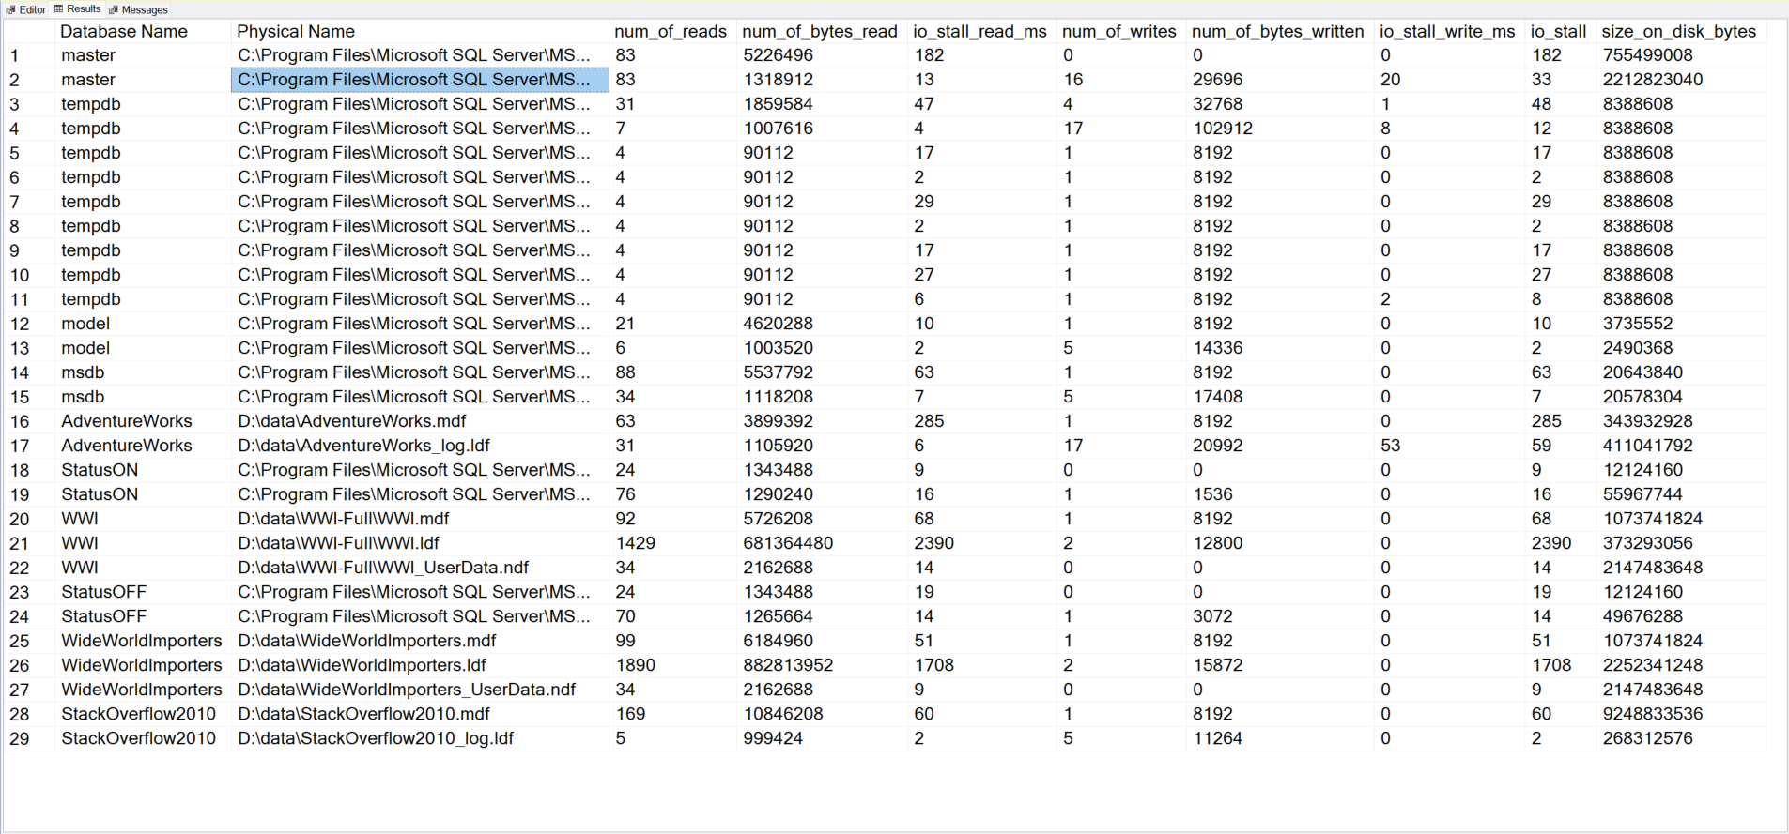Click the row 21 number header
This screenshot has height=834, width=1789.
pyautogui.click(x=29, y=543)
